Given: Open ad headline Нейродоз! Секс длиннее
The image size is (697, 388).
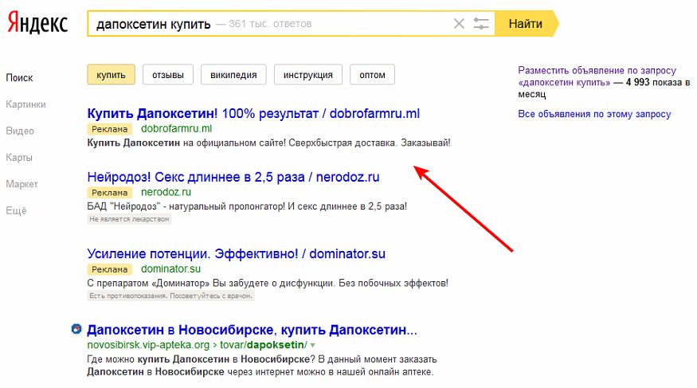Looking at the screenshot, I should 233,177.
